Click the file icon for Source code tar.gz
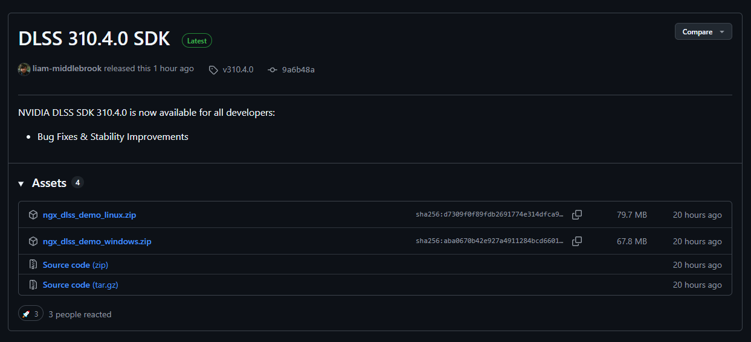 pyautogui.click(x=33, y=285)
